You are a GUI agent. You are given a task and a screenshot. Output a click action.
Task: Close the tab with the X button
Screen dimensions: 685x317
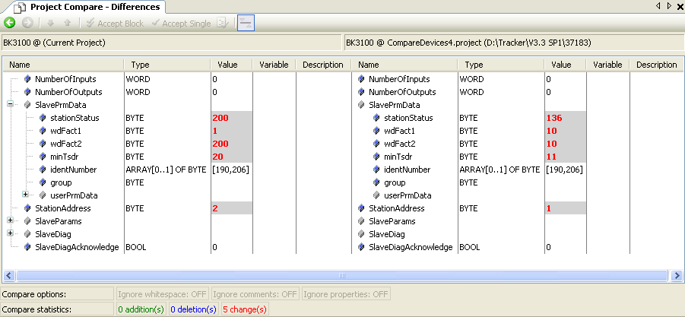[680, 6]
